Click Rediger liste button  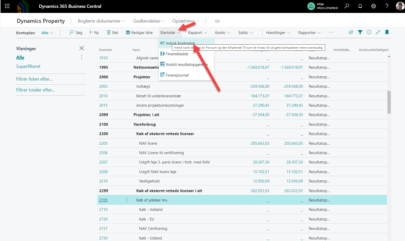coord(139,32)
